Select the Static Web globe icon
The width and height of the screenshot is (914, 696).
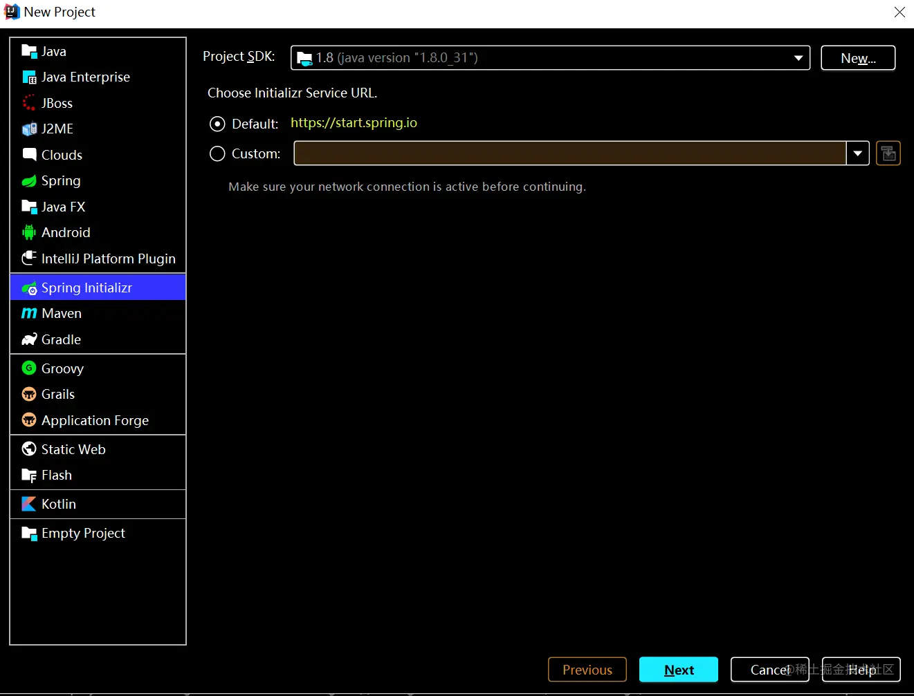29,449
